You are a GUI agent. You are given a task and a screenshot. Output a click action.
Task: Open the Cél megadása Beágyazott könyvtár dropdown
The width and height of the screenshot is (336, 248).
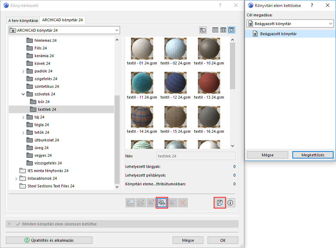click(x=290, y=24)
